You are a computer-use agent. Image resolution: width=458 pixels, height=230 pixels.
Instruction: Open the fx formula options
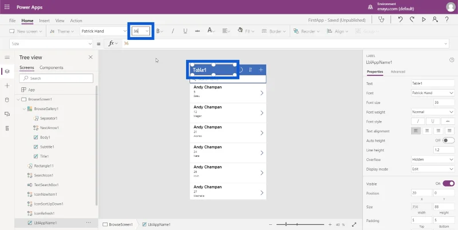coord(113,43)
